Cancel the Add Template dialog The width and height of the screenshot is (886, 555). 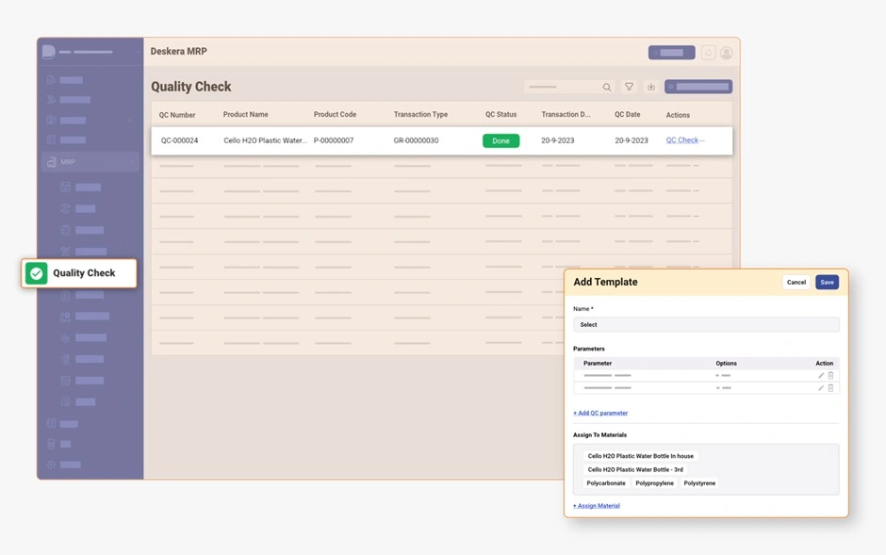(796, 282)
